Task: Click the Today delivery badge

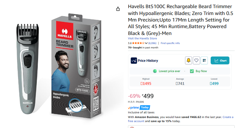Action: (x=144, y=107)
